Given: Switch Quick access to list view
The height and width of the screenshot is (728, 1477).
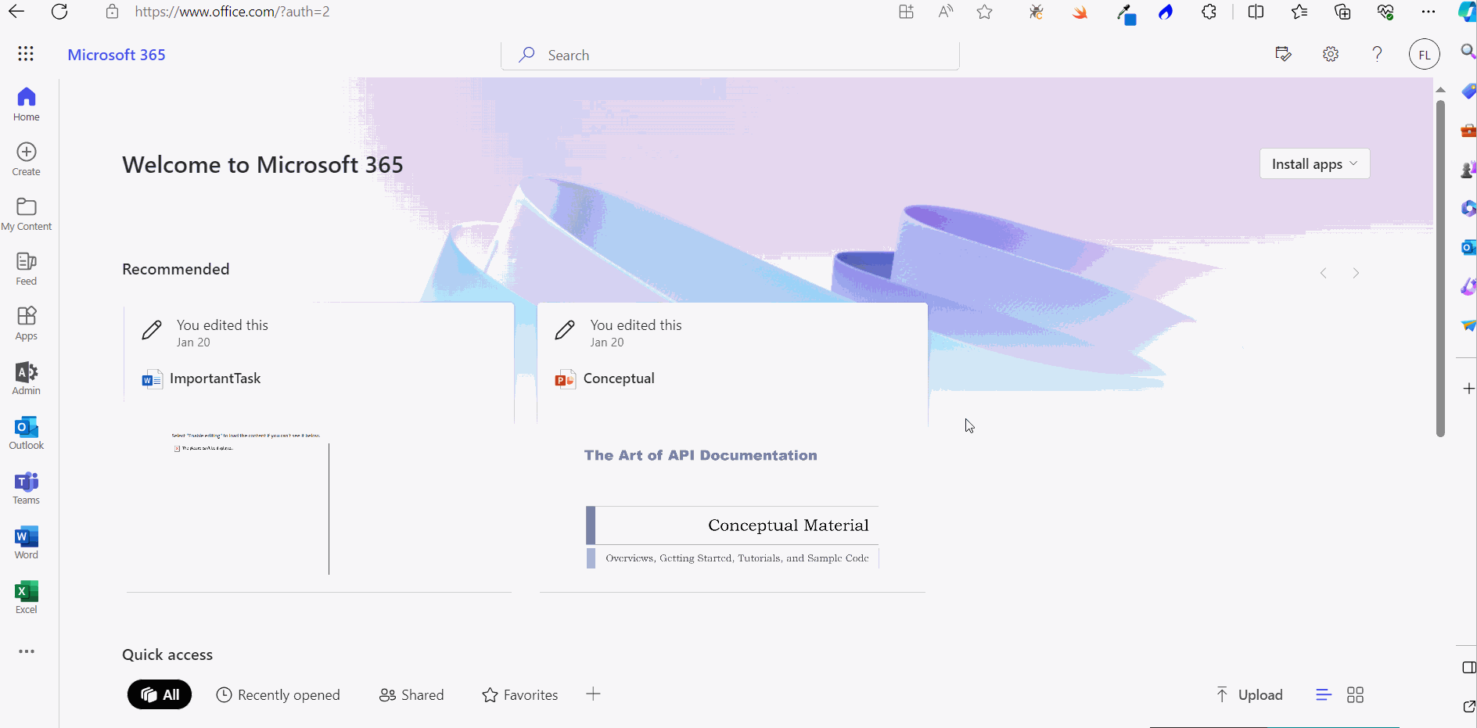Looking at the screenshot, I should 1324,695.
